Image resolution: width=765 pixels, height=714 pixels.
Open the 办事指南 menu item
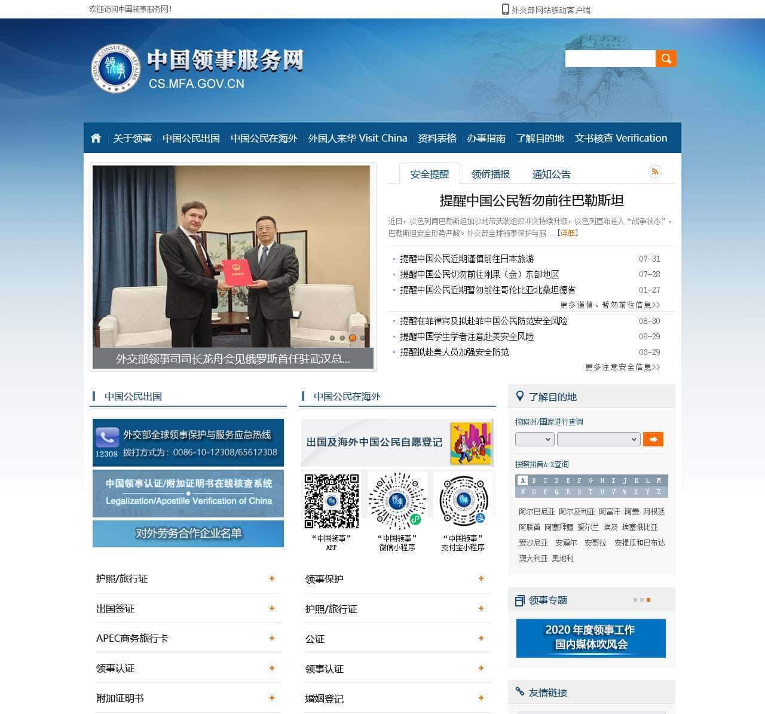[x=486, y=138]
